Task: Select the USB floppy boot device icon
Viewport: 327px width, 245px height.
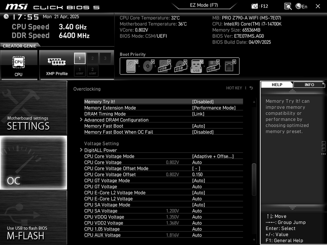Action: (213, 66)
